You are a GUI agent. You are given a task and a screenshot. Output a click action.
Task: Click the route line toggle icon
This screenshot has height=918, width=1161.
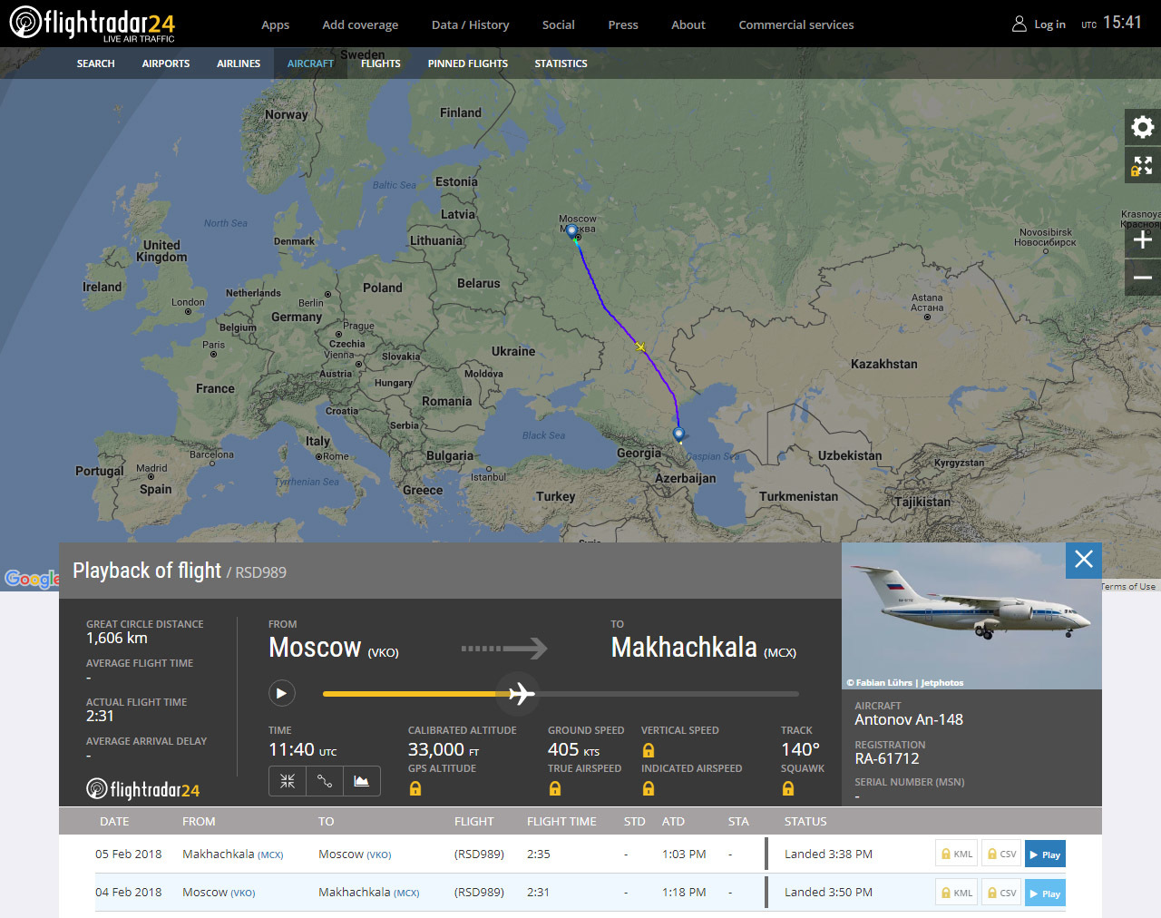point(325,781)
